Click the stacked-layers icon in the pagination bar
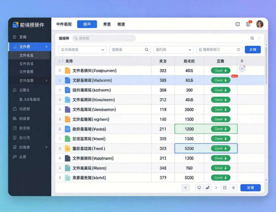This screenshot has height=212, width=276. pos(234,188)
